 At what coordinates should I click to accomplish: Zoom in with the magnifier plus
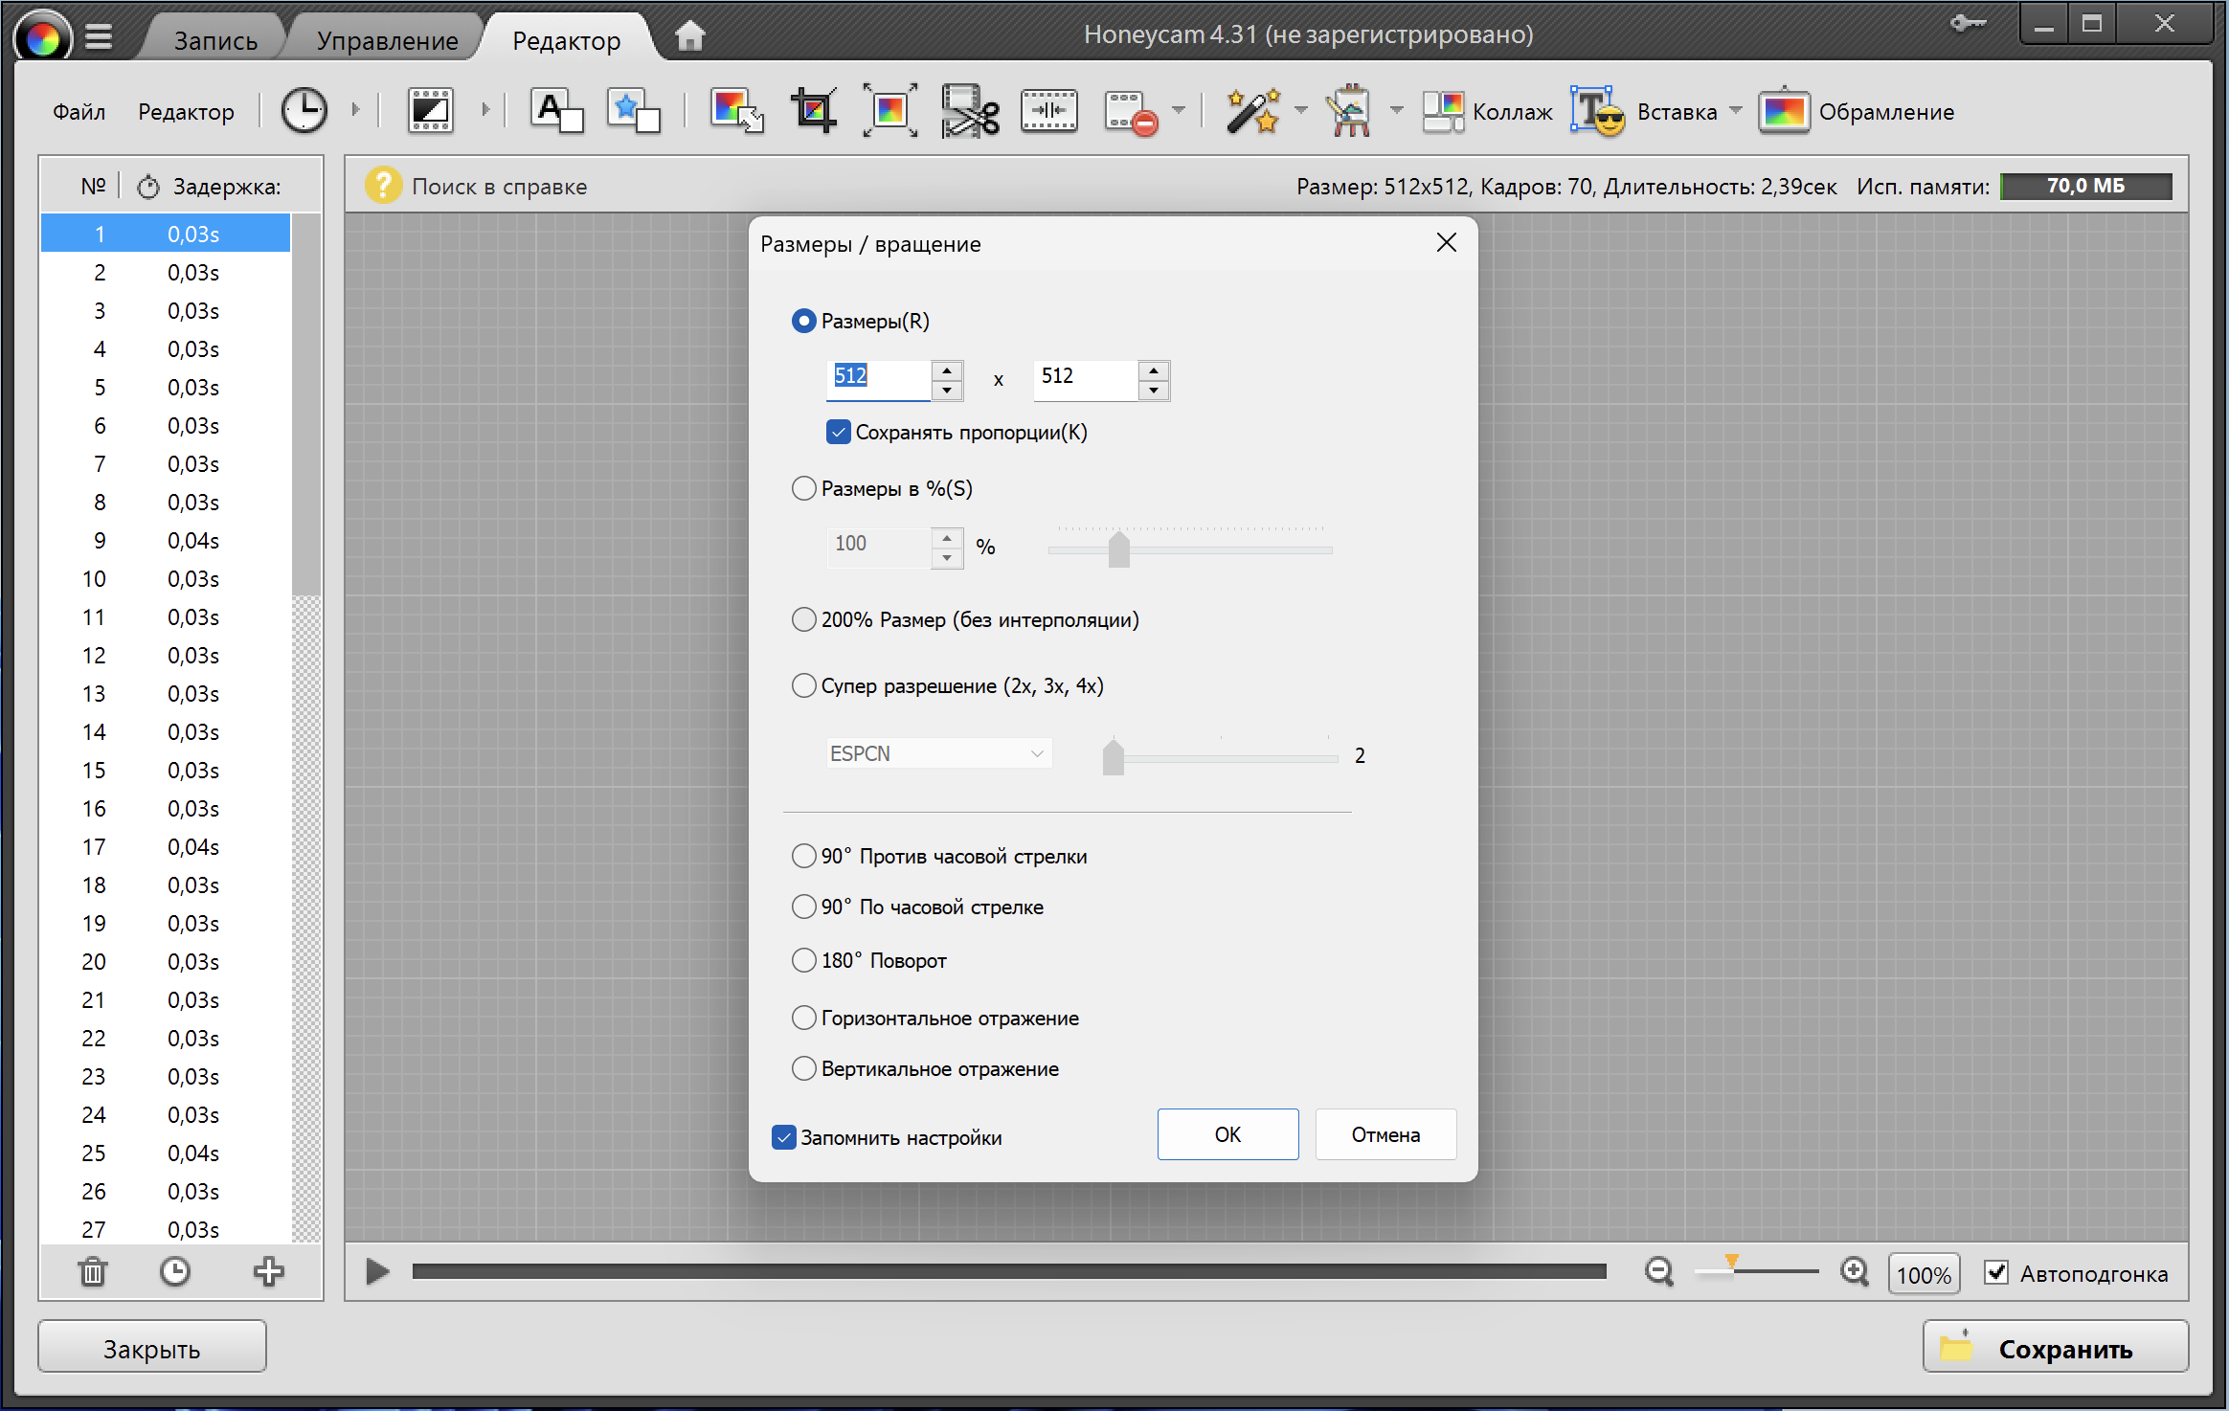[x=1855, y=1272]
